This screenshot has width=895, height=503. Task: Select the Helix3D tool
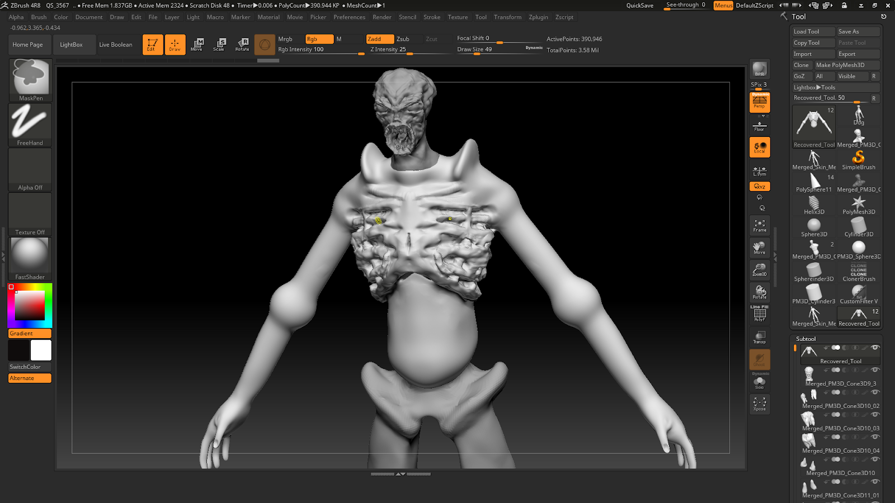coord(814,205)
